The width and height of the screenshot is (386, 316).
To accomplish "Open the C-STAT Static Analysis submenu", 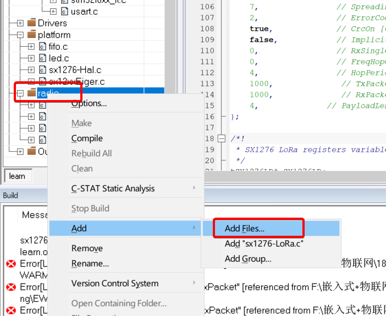I will tap(113, 189).
